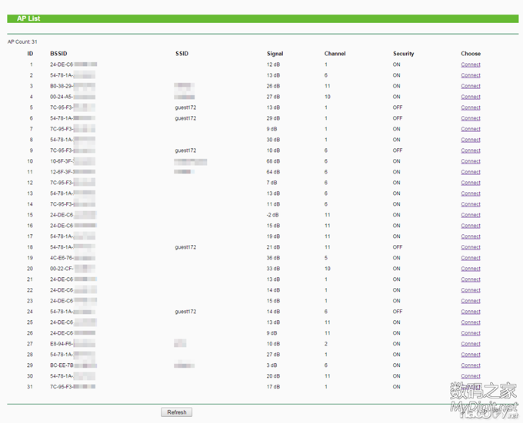Connect to guest172 network in row 5
523x423 pixels.
click(471, 107)
